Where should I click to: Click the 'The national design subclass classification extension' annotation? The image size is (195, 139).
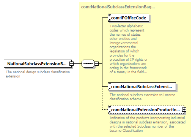pyautogui.click(x=38, y=74)
